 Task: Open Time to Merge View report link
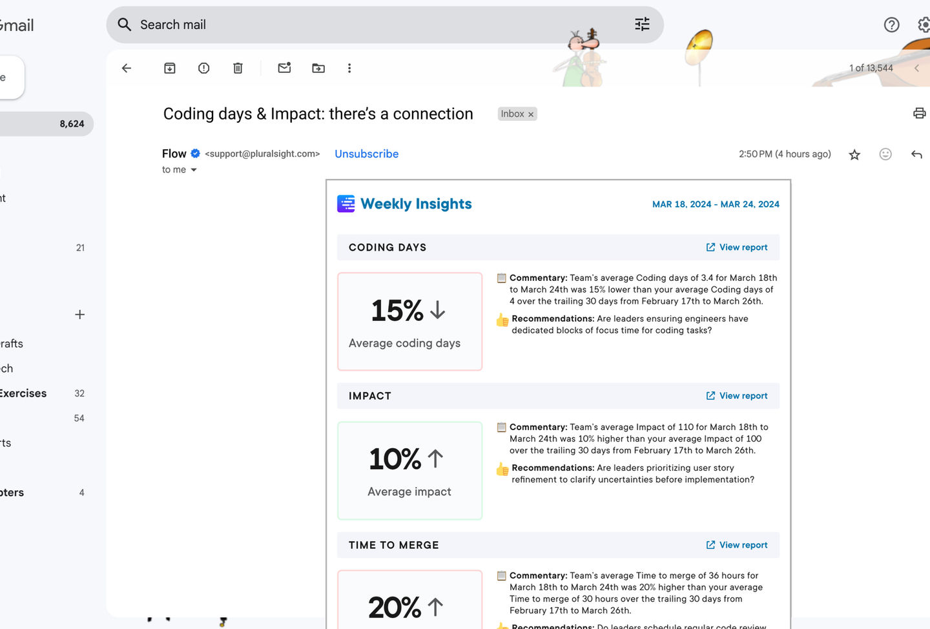[x=737, y=545]
